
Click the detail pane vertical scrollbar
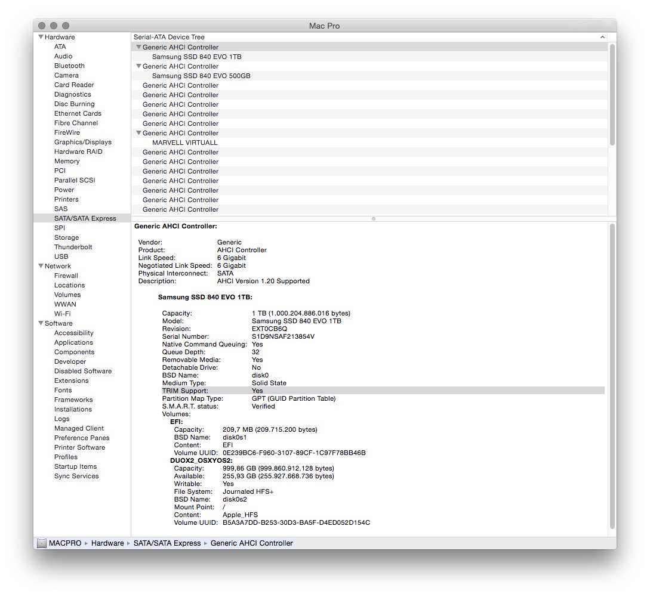click(612, 376)
